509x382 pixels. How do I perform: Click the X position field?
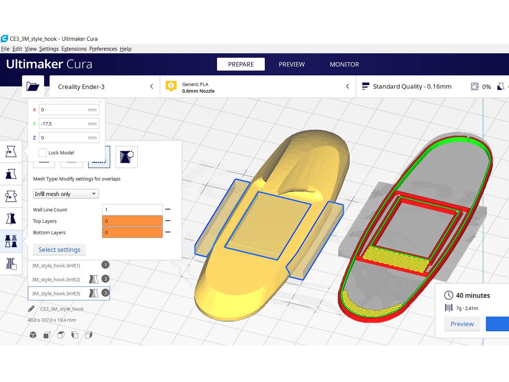click(69, 109)
